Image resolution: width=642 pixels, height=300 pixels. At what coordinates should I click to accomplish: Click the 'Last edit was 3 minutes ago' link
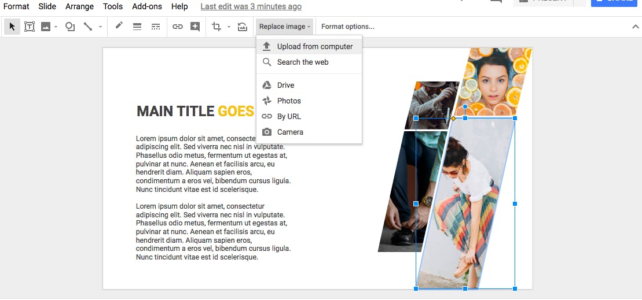click(251, 6)
